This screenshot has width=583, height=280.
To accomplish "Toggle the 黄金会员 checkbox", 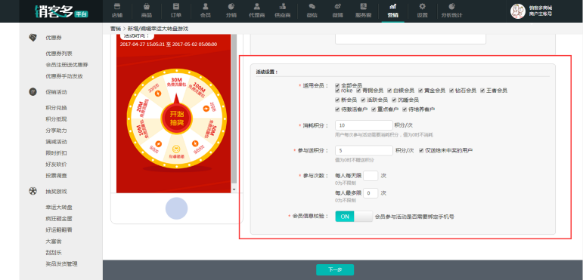I will (x=420, y=91).
